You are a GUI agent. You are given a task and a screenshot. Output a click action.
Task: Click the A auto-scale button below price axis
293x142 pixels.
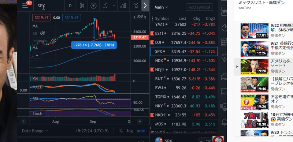click(140, 121)
